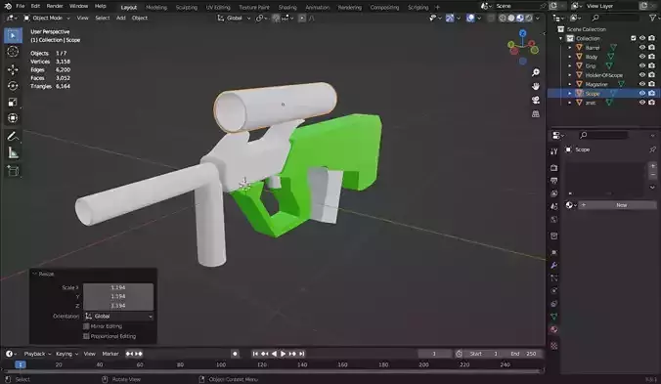Viewport: 661px width, 384px height.
Task: Open the Playback dropdown
Action: [x=37, y=354]
